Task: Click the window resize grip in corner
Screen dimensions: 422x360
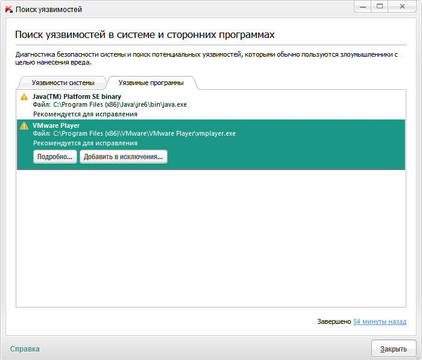Action: 418,357
